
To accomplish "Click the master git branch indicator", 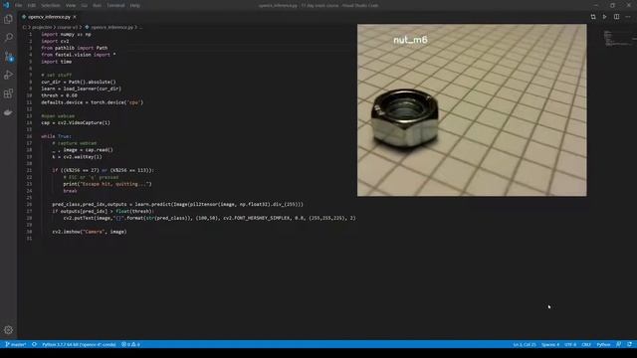I will coord(16,344).
